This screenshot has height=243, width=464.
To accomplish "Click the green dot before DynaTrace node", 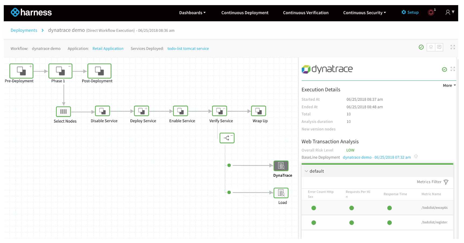I will (x=229, y=165).
